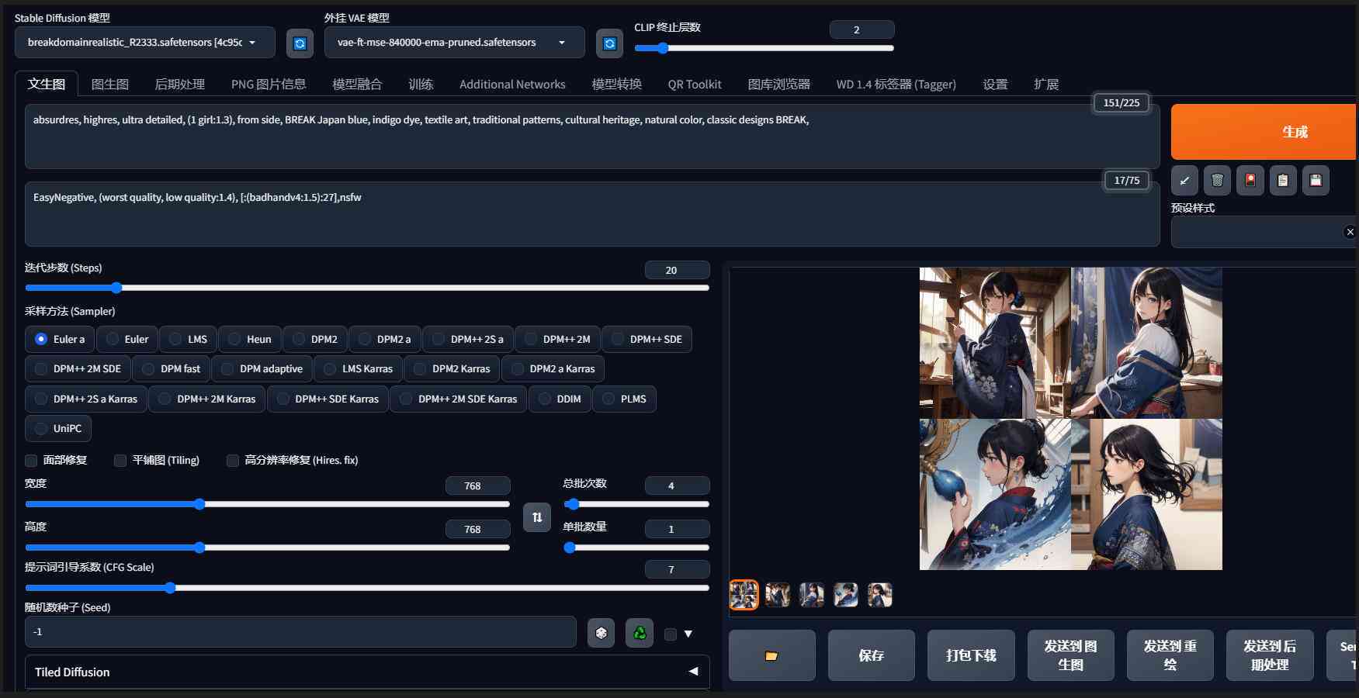The width and height of the screenshot is (1359, 698).
Task: Click the negative prompt text box
Action: [x=592, y=214]
